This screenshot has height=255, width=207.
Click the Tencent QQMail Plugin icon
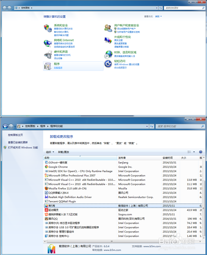(46, 201)
